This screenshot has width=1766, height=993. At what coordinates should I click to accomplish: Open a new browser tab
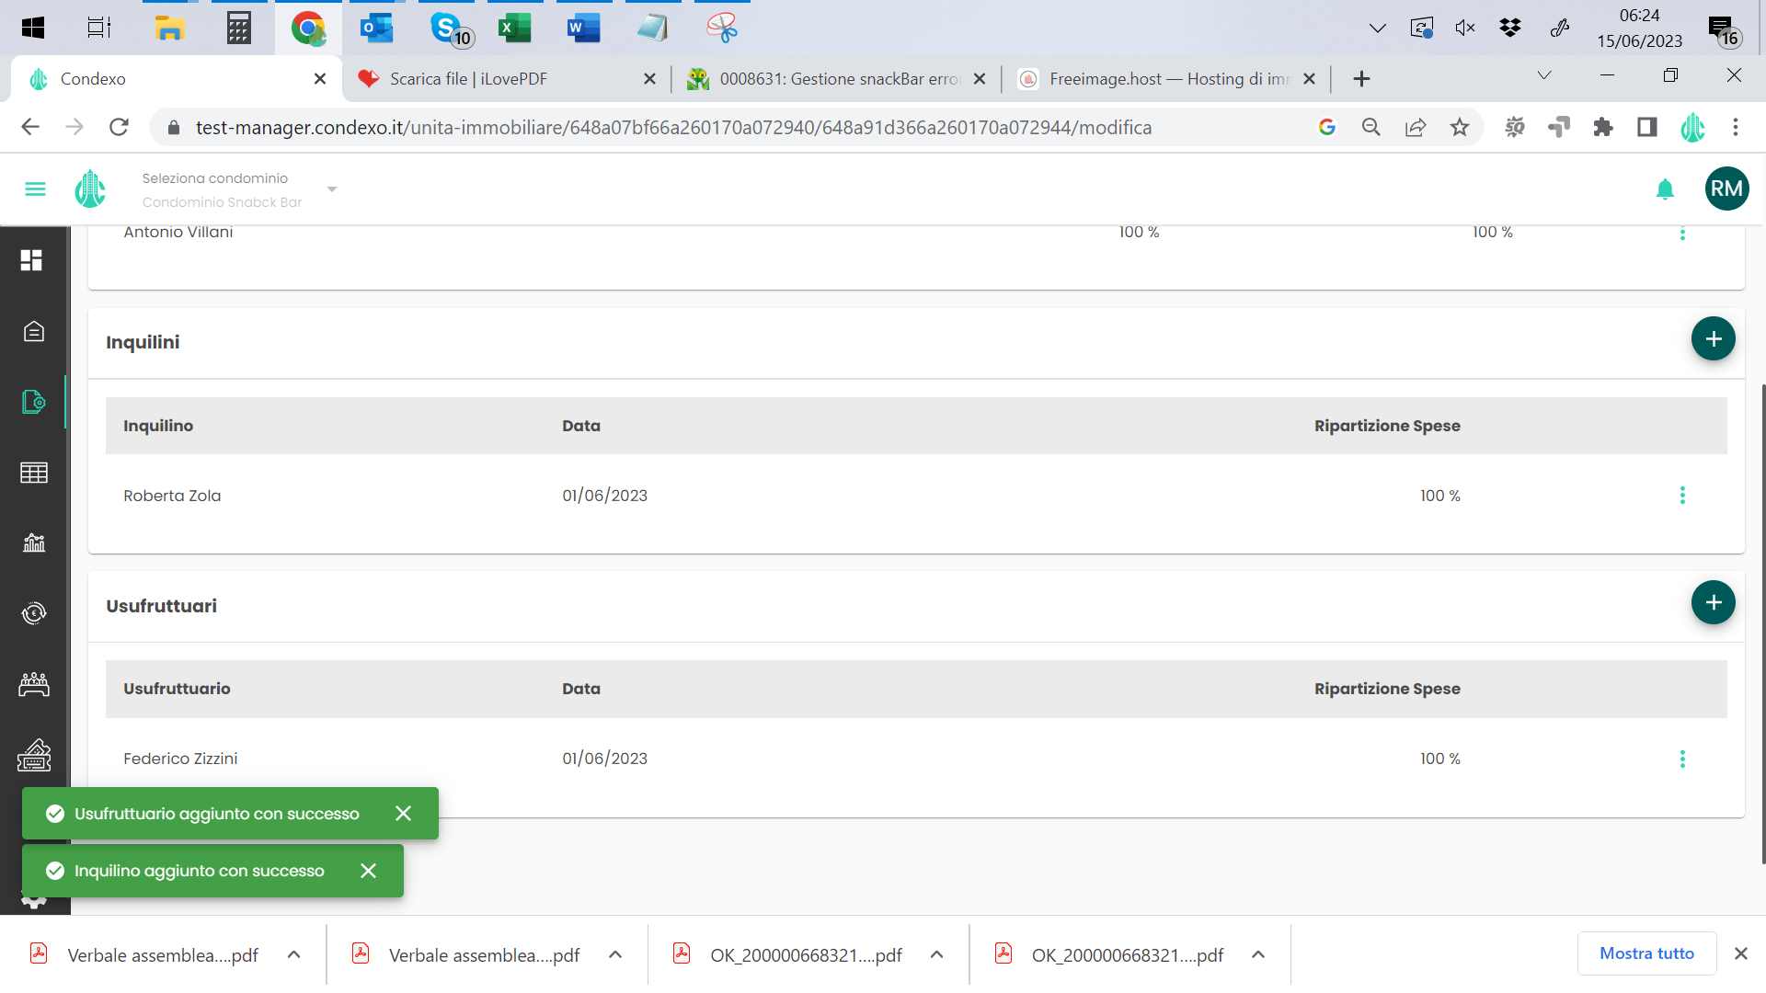tap(1361, 79)
